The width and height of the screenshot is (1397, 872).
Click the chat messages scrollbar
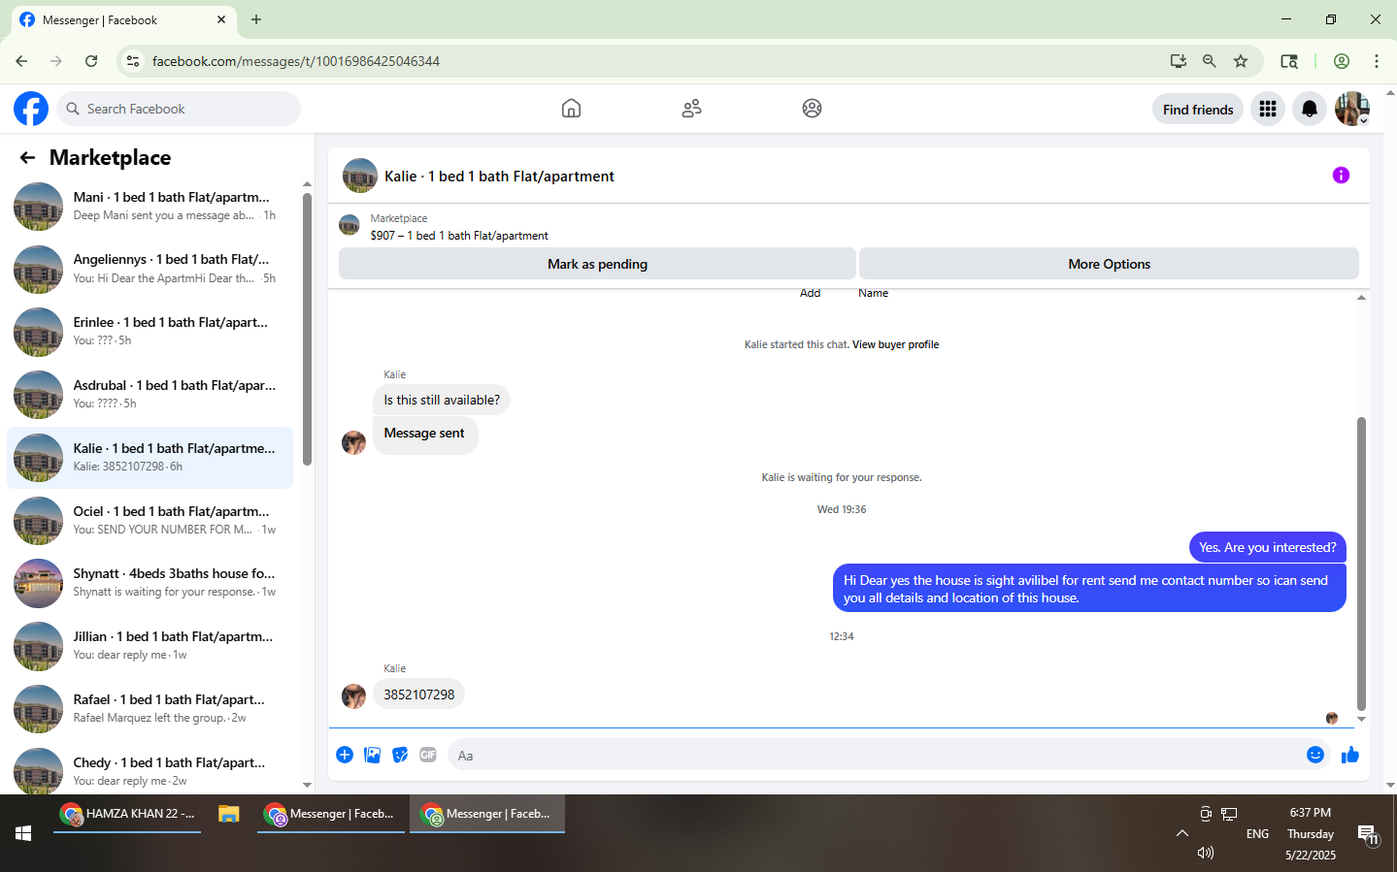[x=1361, y=563]
